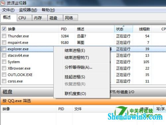
Task: Select the Thunder.exe process name
Action: click(x=18, y=36)
